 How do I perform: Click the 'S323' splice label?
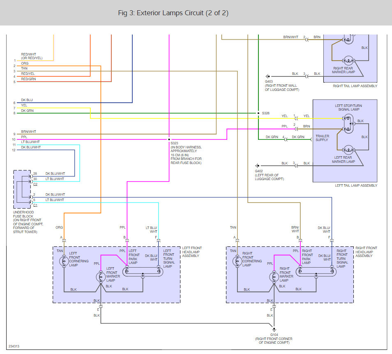(174, 143)
